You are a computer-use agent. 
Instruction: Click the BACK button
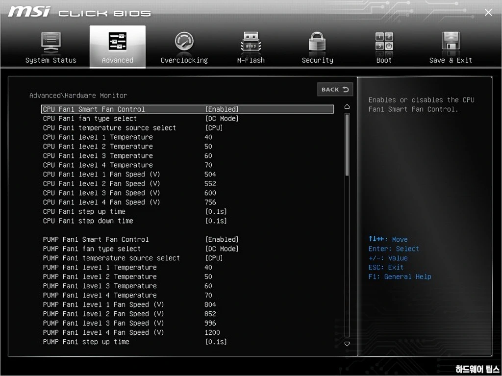coord(335,89)
